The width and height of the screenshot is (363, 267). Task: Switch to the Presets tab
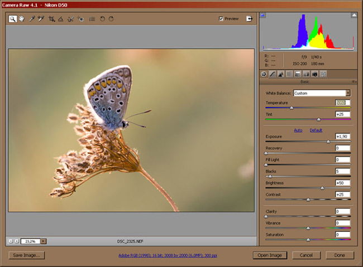323,74
